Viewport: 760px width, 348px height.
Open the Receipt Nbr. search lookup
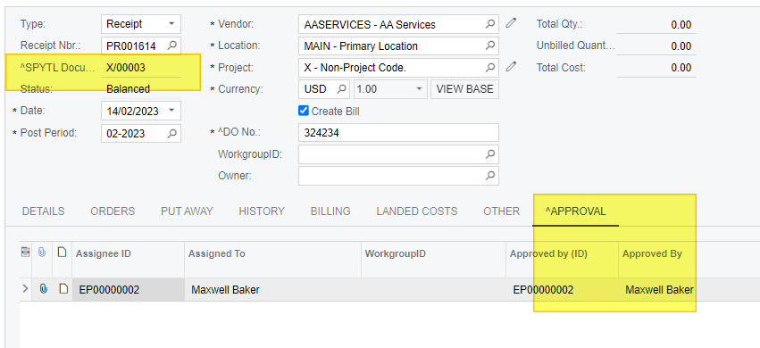point(172,46)
